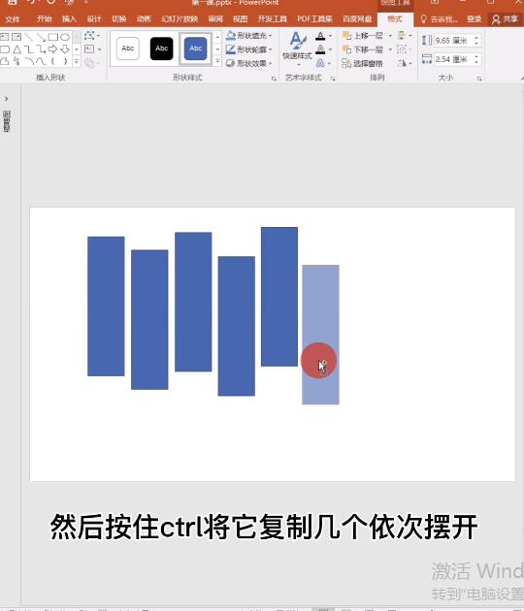Image resolution: width=524 pixels, height=611 pixels.
Task: Select the triangle shape
Action: click(16, 49)
